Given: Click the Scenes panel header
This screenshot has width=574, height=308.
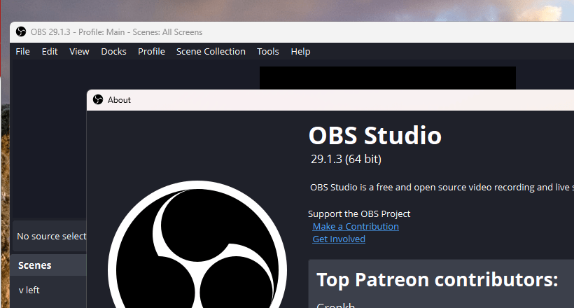Looking at the screenshot, I should coord(49,265).
